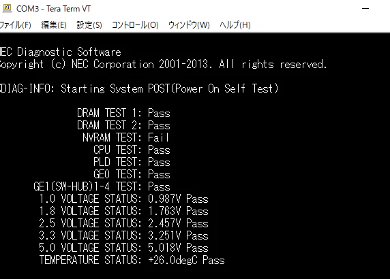Screen dimensions: 390x279
Task: Click the DRAM TEST 2 Pass line
Action: pyautogui.click(x=123, y=125)
